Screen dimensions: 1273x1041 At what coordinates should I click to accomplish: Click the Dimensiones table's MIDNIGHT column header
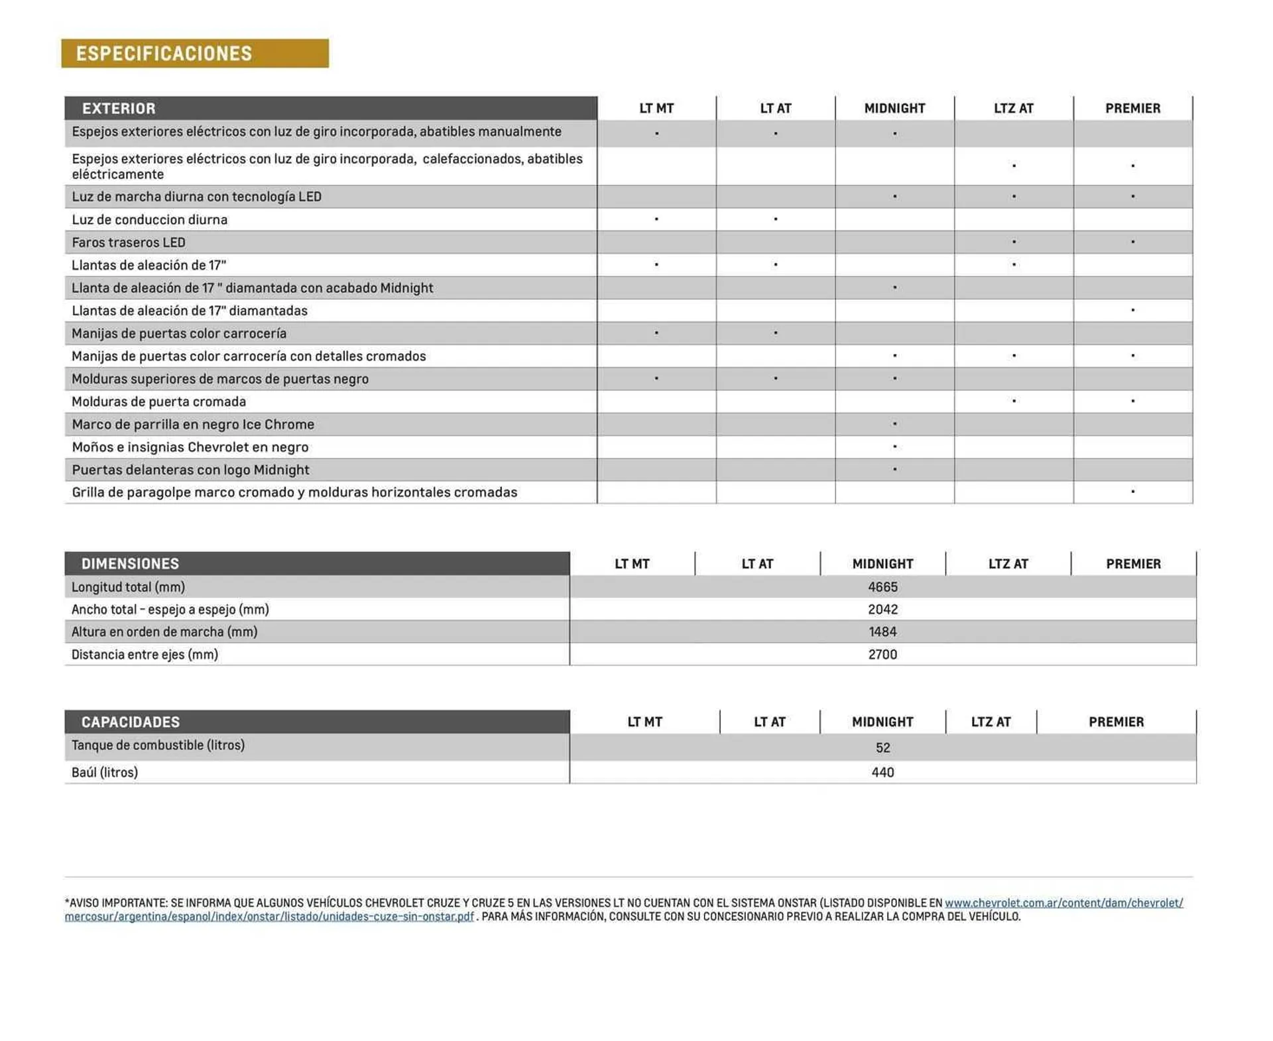pos(882,564)
